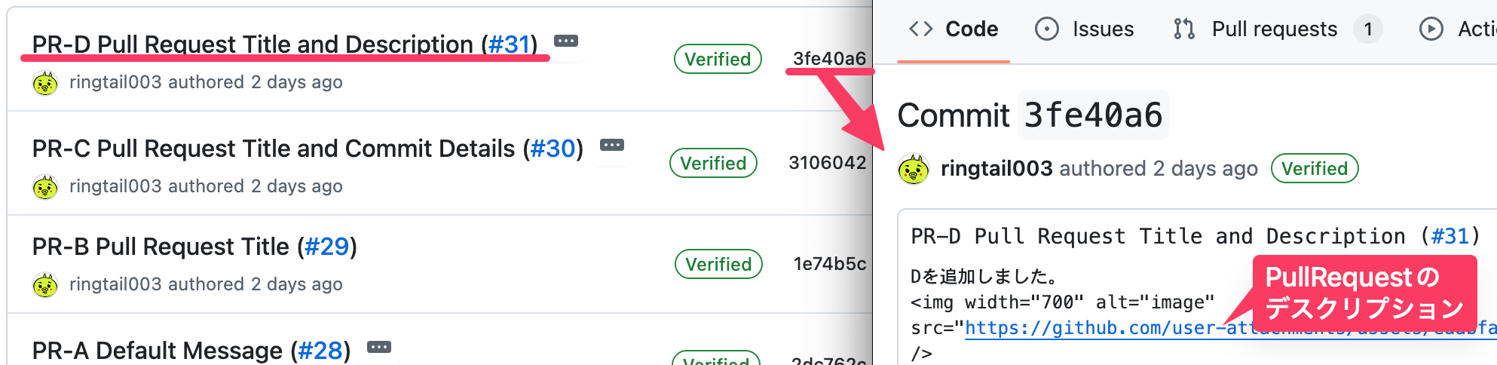Open pull request #30 link

click(553, 149)
